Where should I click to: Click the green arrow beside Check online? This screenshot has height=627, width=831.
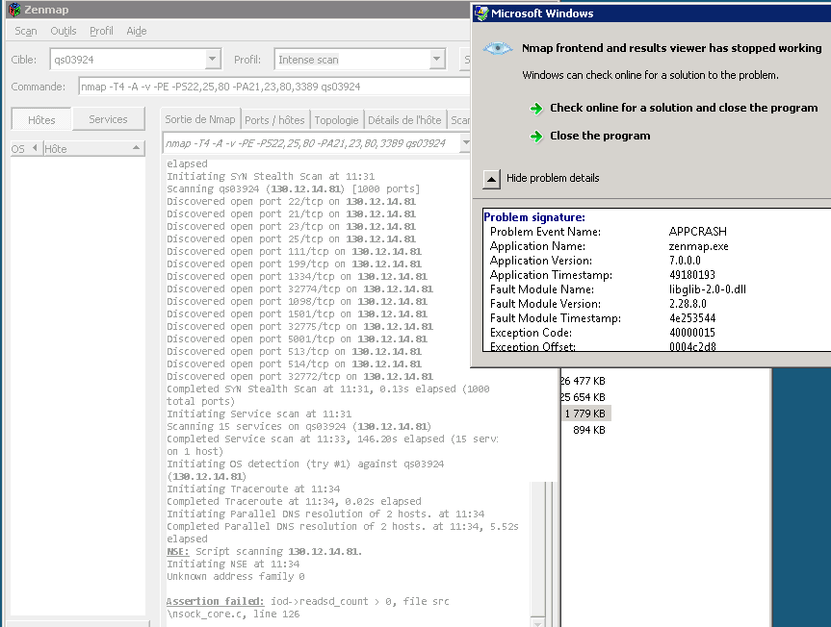pos(536,109)
